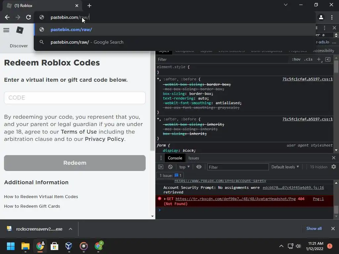Open download item options chevron
Screen dimensions: 339x254
(x=71, y=229)
